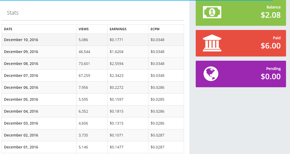Image resolution: width=290 pixels, height=154 pixels.
Task: Click the ECPM column header
Action: (x=155, y=29)
